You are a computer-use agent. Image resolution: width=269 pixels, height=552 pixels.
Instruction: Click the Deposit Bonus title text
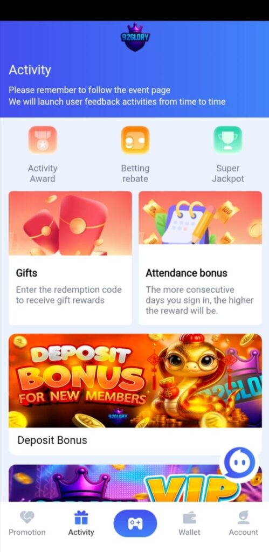tap(52, 440)
